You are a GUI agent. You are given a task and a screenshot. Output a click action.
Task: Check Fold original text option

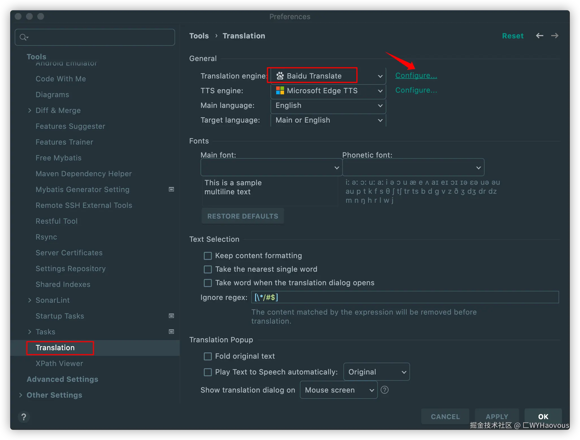click(208, 356)
